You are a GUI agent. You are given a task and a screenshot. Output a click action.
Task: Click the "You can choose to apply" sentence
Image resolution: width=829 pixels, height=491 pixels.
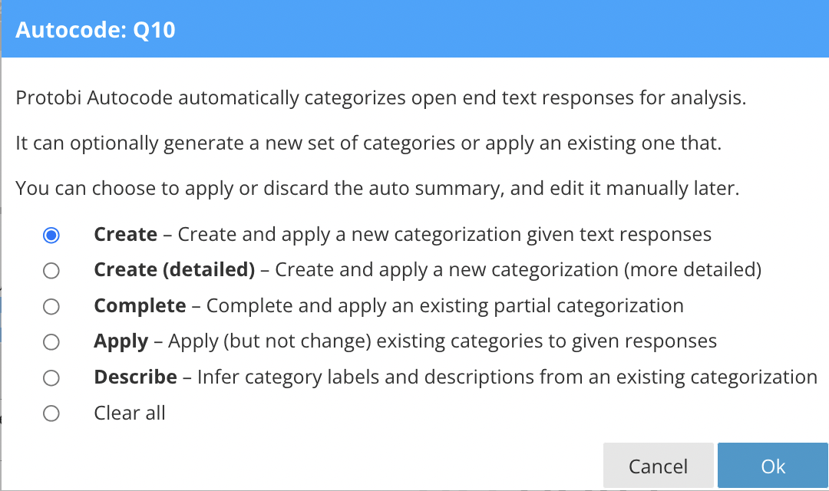[377, 189]
